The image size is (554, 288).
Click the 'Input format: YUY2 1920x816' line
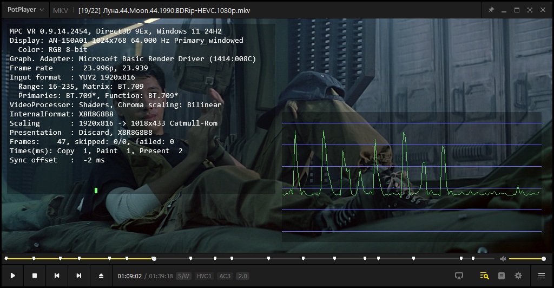click(72, 77)
